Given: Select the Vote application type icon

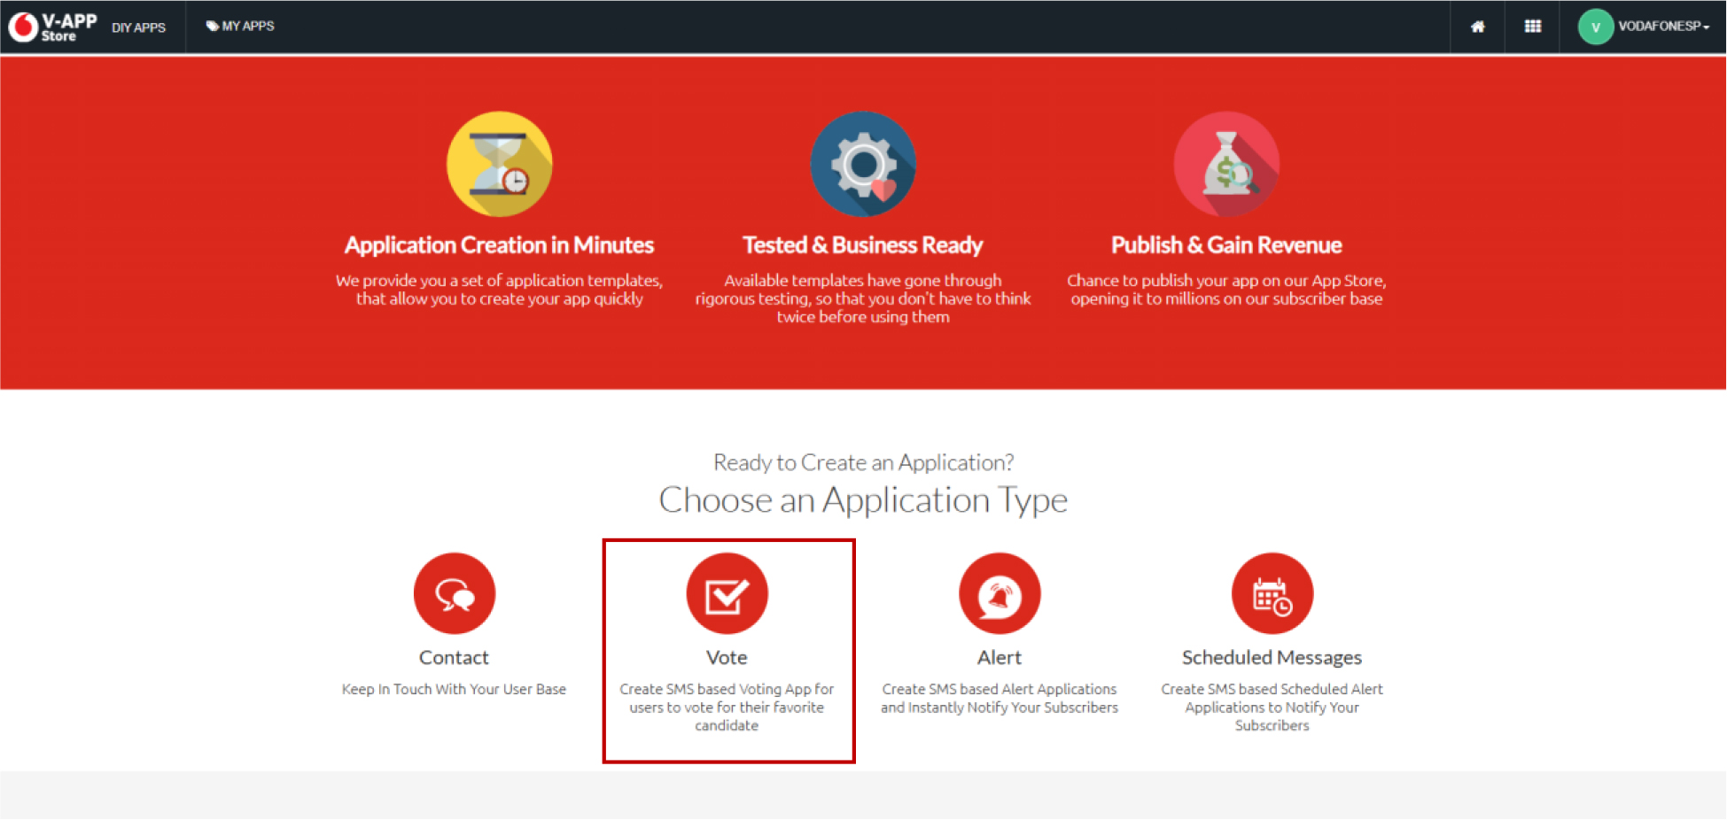Looking at the screenshot, I should 727,593.
